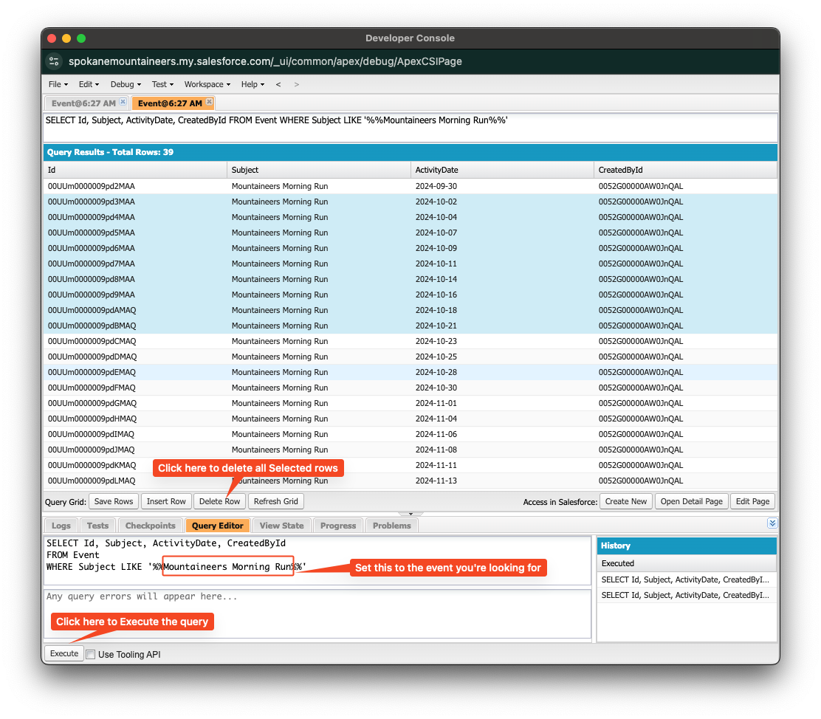Screen dimensions: 821x719
Task: Click the forward arrow beside Help menu
Action: pyautogui.click(x=297, y=84)
